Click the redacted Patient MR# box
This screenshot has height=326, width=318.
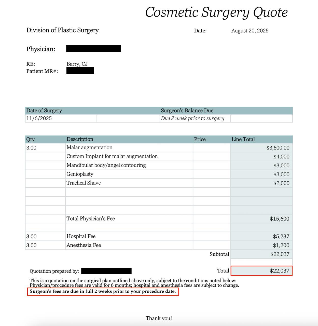pyautogui.click(x=80, y=71)
